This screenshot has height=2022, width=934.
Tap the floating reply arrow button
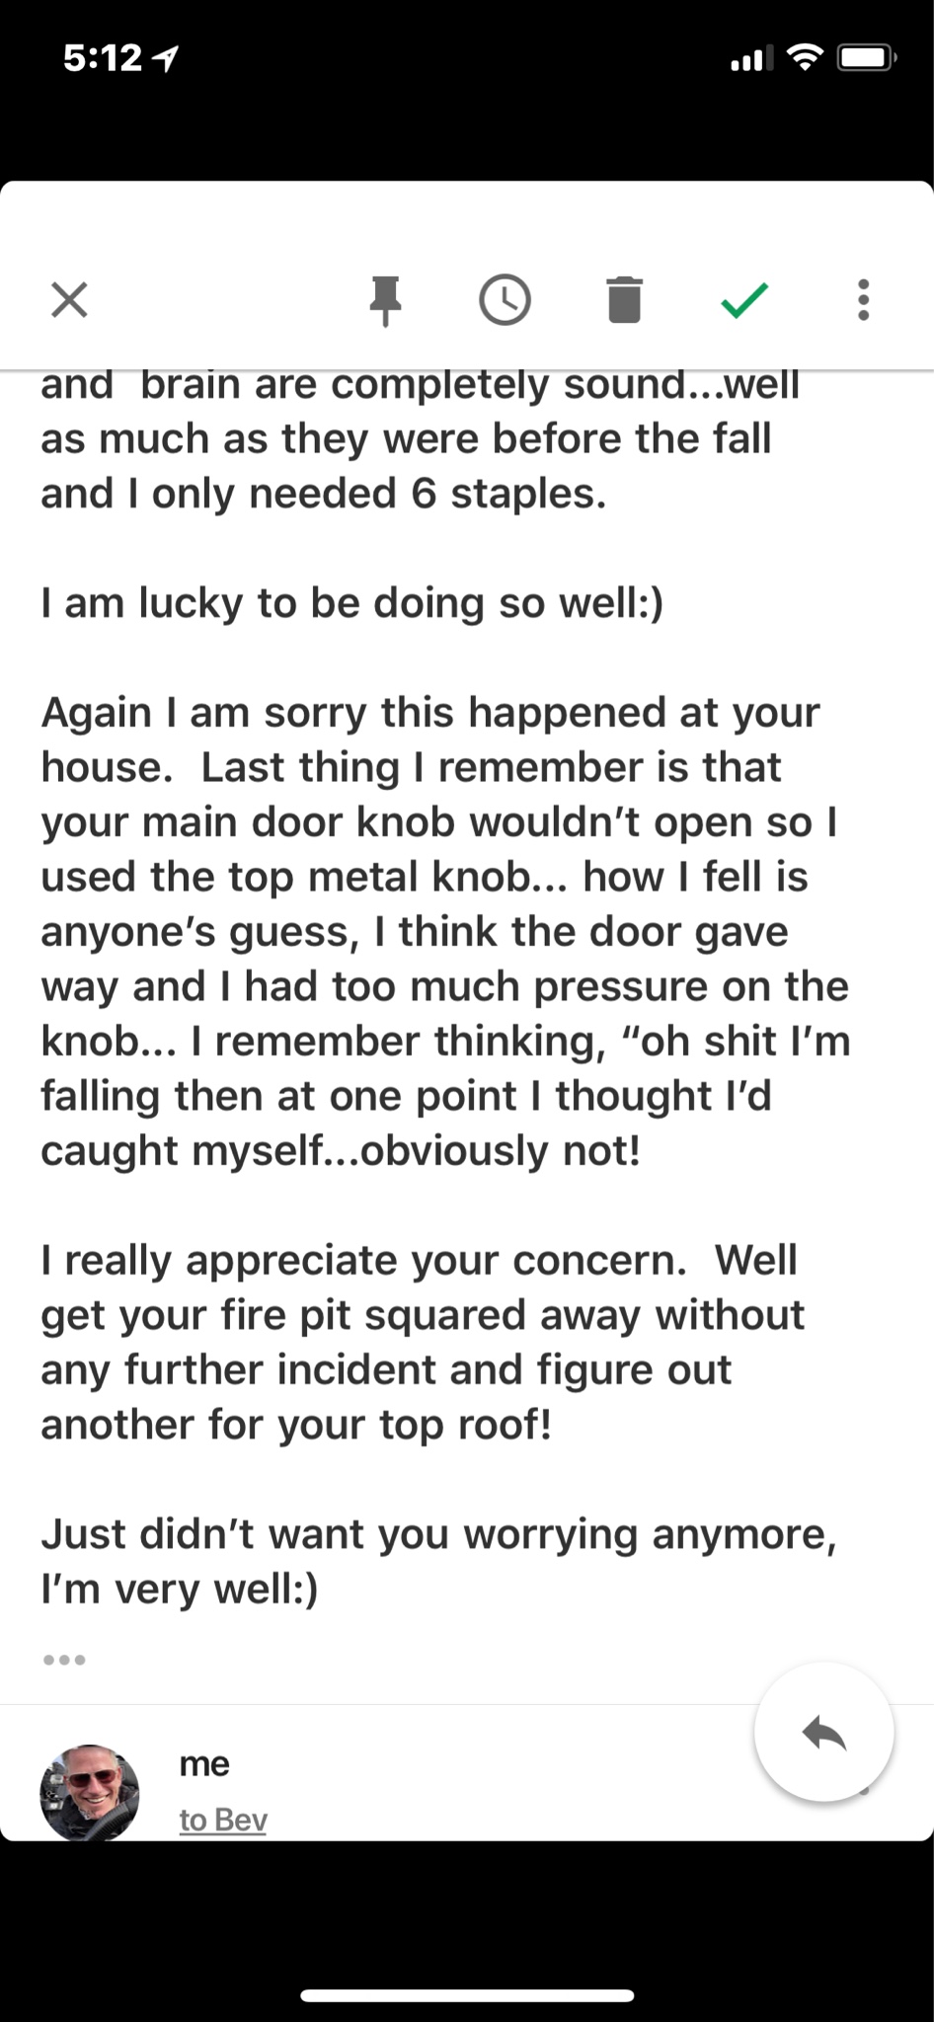[824, 1732]
